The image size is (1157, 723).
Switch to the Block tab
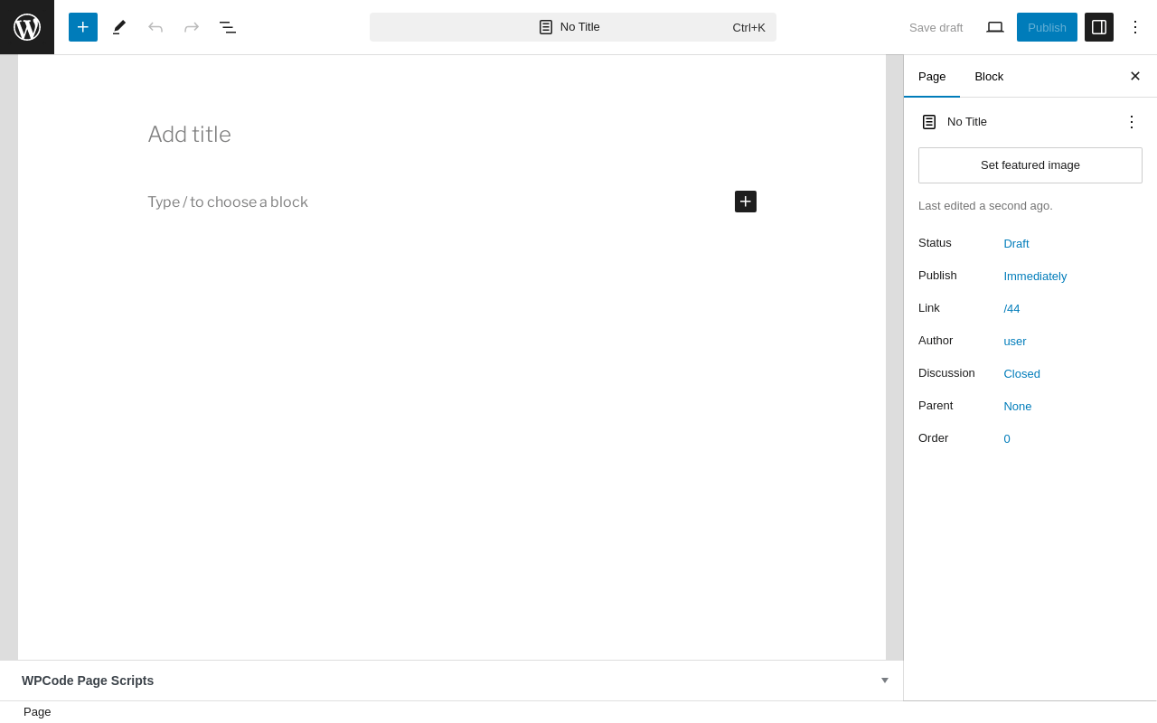tap(989, 76)
